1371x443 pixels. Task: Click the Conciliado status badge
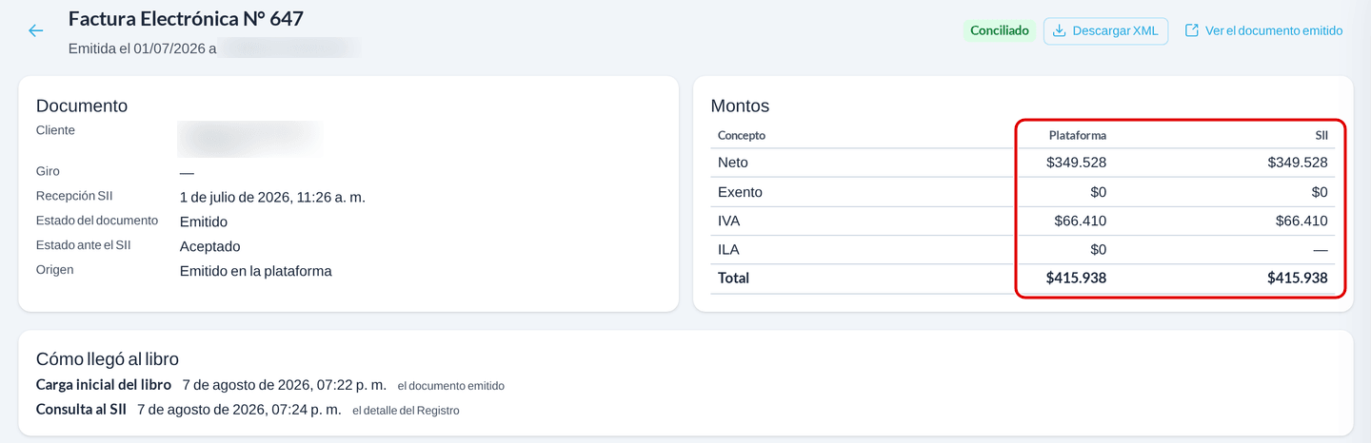[x=1000, y=30]
